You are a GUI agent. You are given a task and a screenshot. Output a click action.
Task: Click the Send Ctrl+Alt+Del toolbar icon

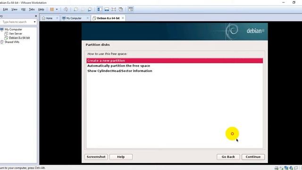tap(66, 9)
